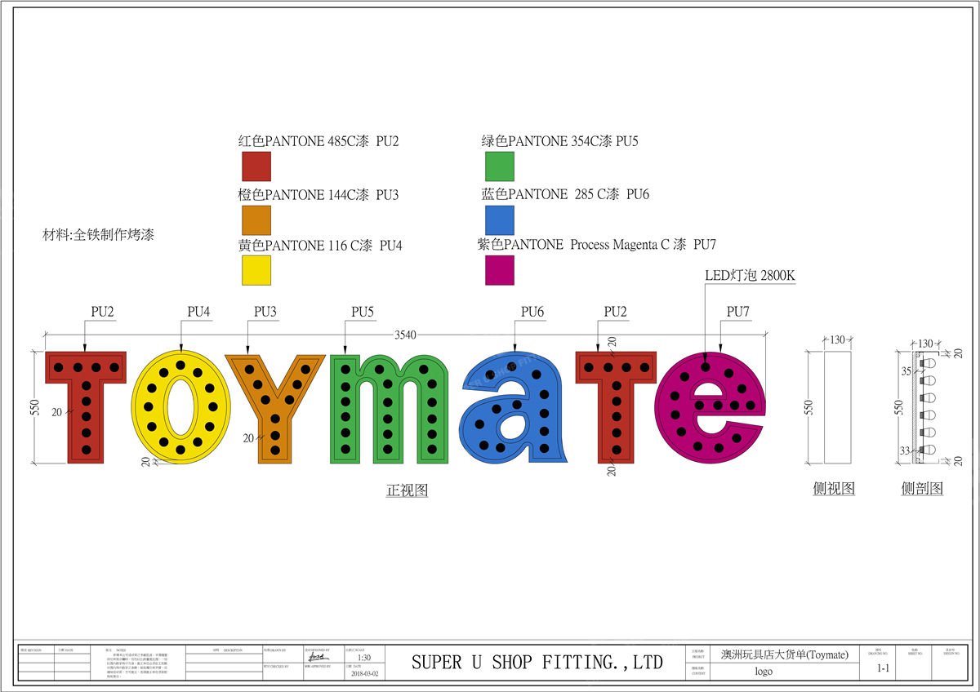
Task: Pick the Process Magenta color swatch
Action: pos(500,270)
